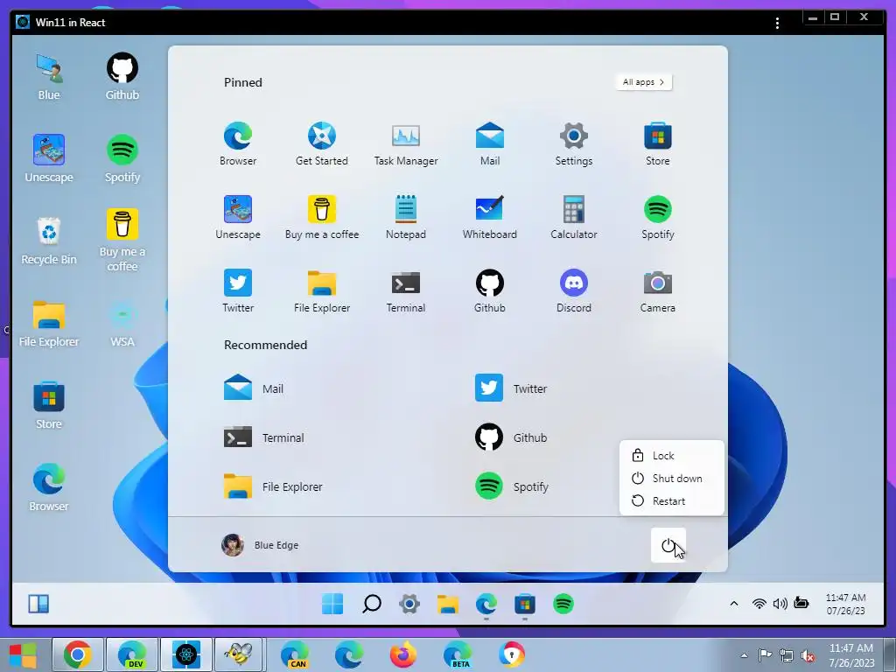The image size is (896, 672).
Task: Open recommended Twitter item
Action: point(511,388)
